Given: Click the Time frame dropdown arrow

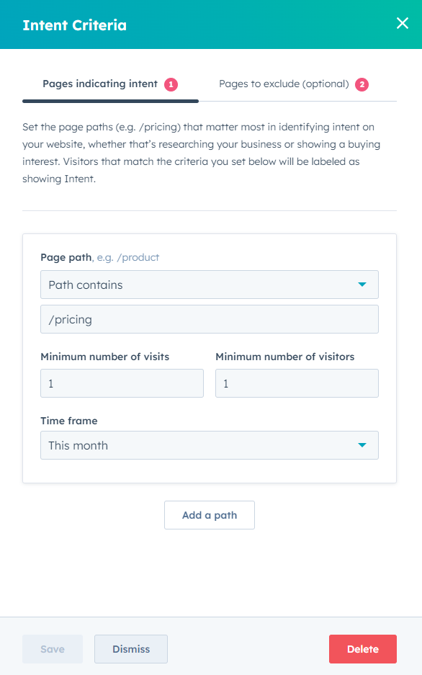Looking at the screenshot, I should (362, 445).
